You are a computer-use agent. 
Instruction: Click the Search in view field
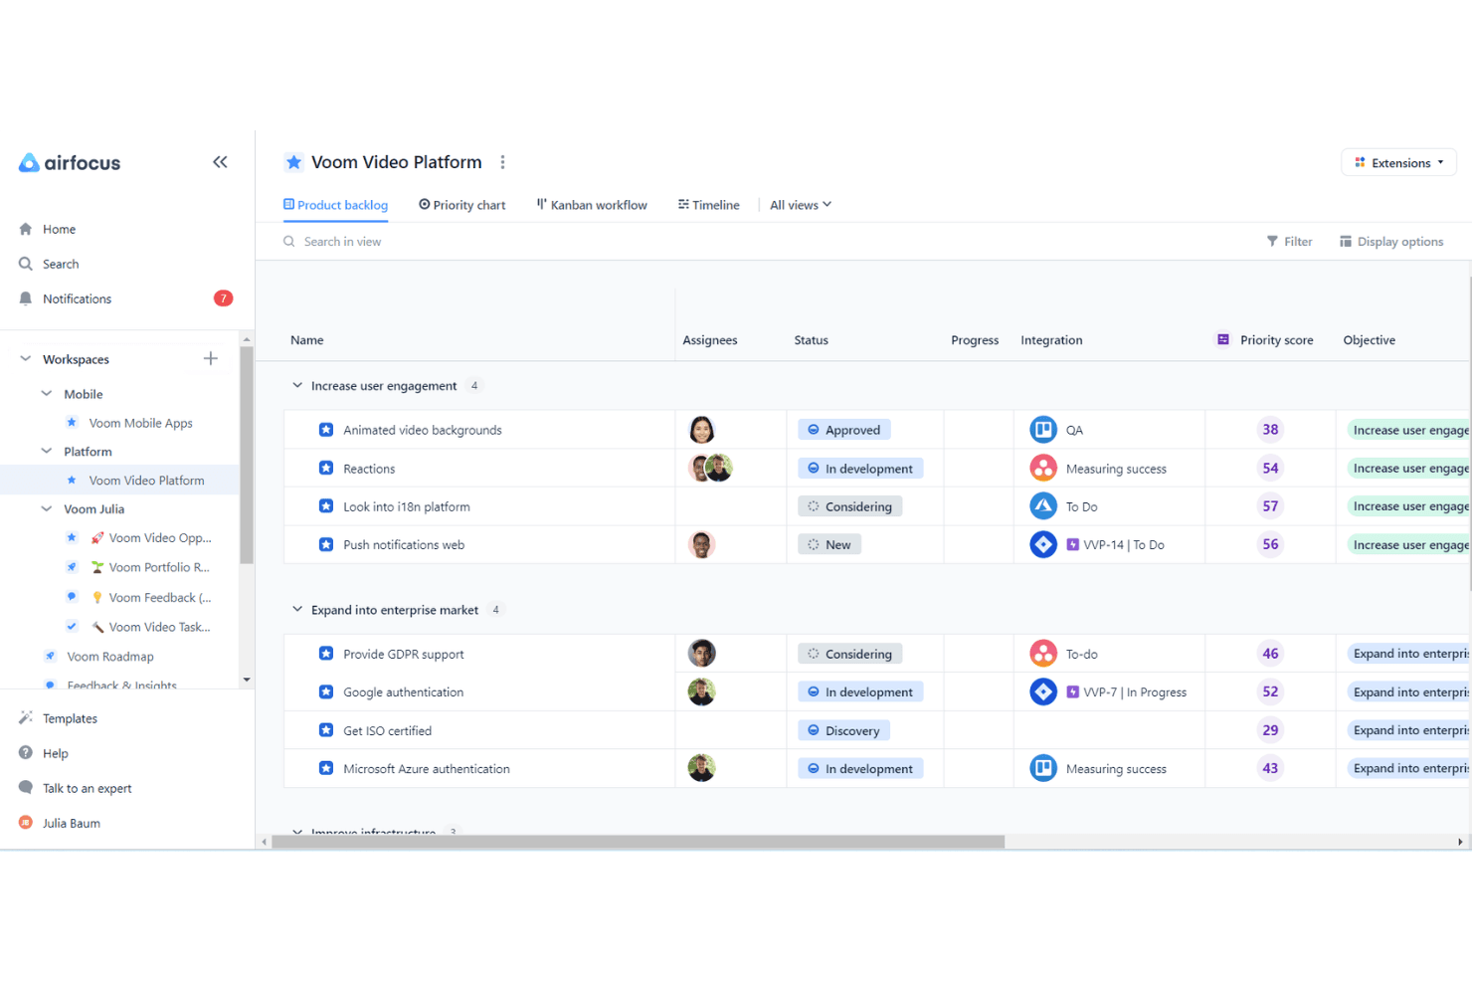[342, 241]
